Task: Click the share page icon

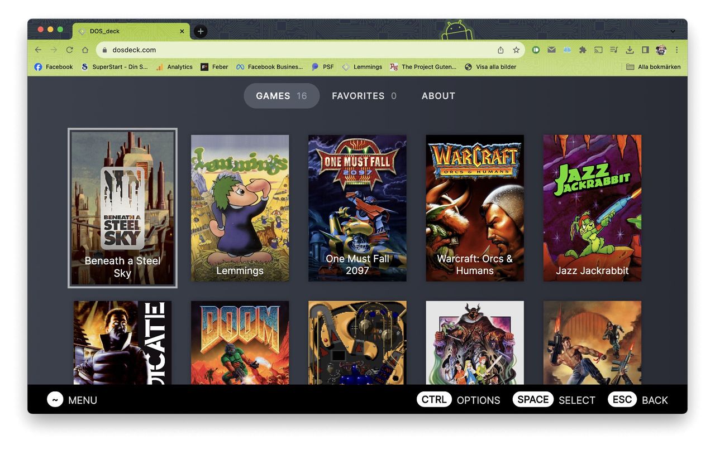Action: click(500, 50)
